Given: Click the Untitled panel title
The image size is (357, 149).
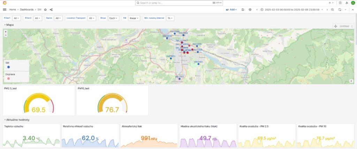Looking at the screenshot, I should click(x=344, y=26).
